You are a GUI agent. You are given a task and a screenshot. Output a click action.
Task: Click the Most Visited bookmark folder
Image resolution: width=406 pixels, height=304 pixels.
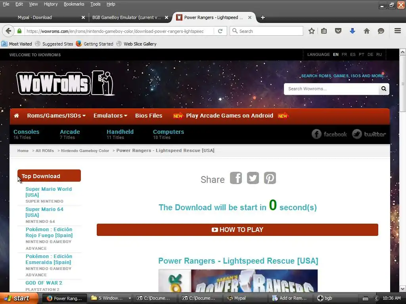pos(17,44)
